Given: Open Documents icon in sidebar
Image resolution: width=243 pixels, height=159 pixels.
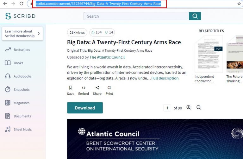Looking at the screenshot, I should click(x=8, y=116).
